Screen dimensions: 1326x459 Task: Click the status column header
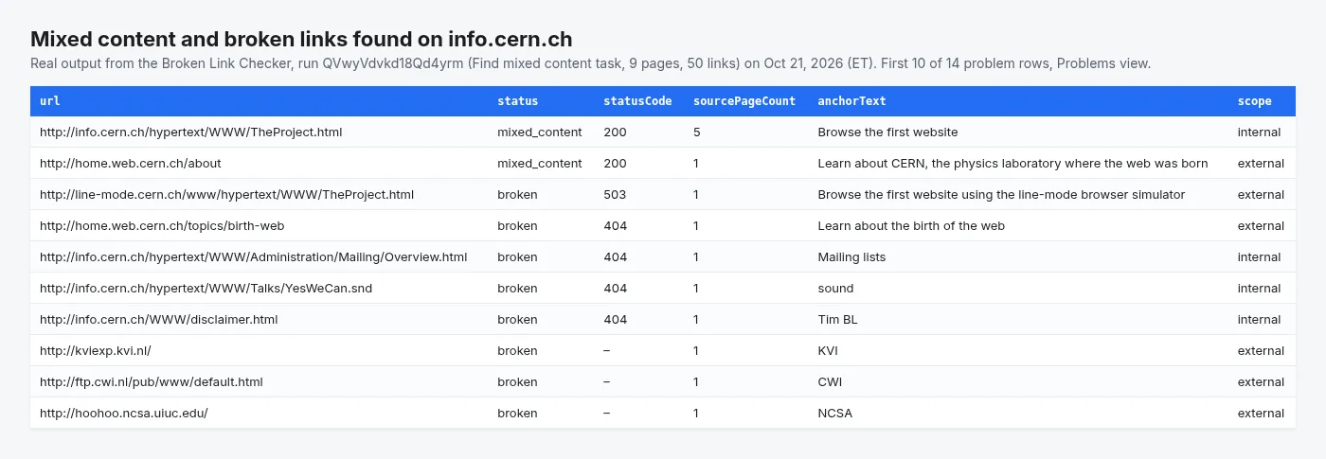click(517, 101)
